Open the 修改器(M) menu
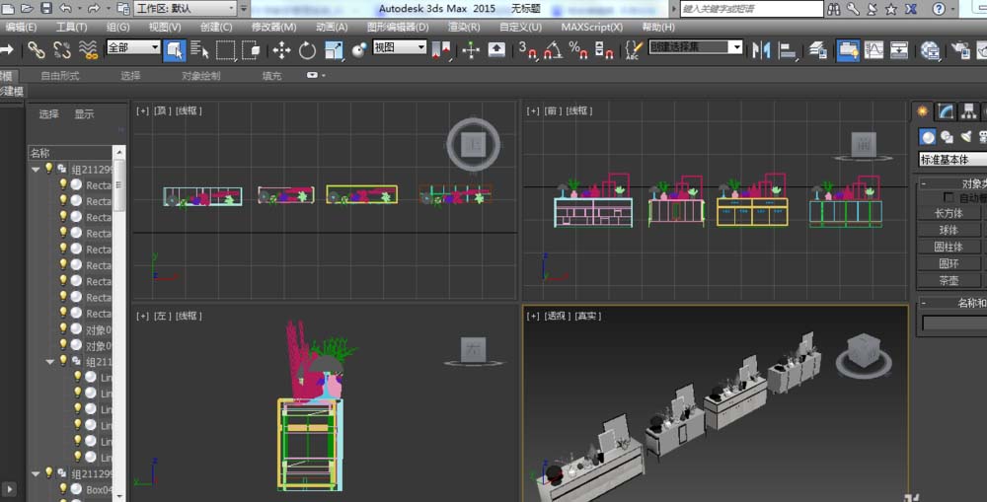The width and height of the screenshot is (987, 502). coord(273,27)
